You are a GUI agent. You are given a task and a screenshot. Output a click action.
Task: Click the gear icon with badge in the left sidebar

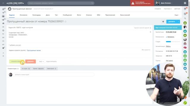coord(3,48)
